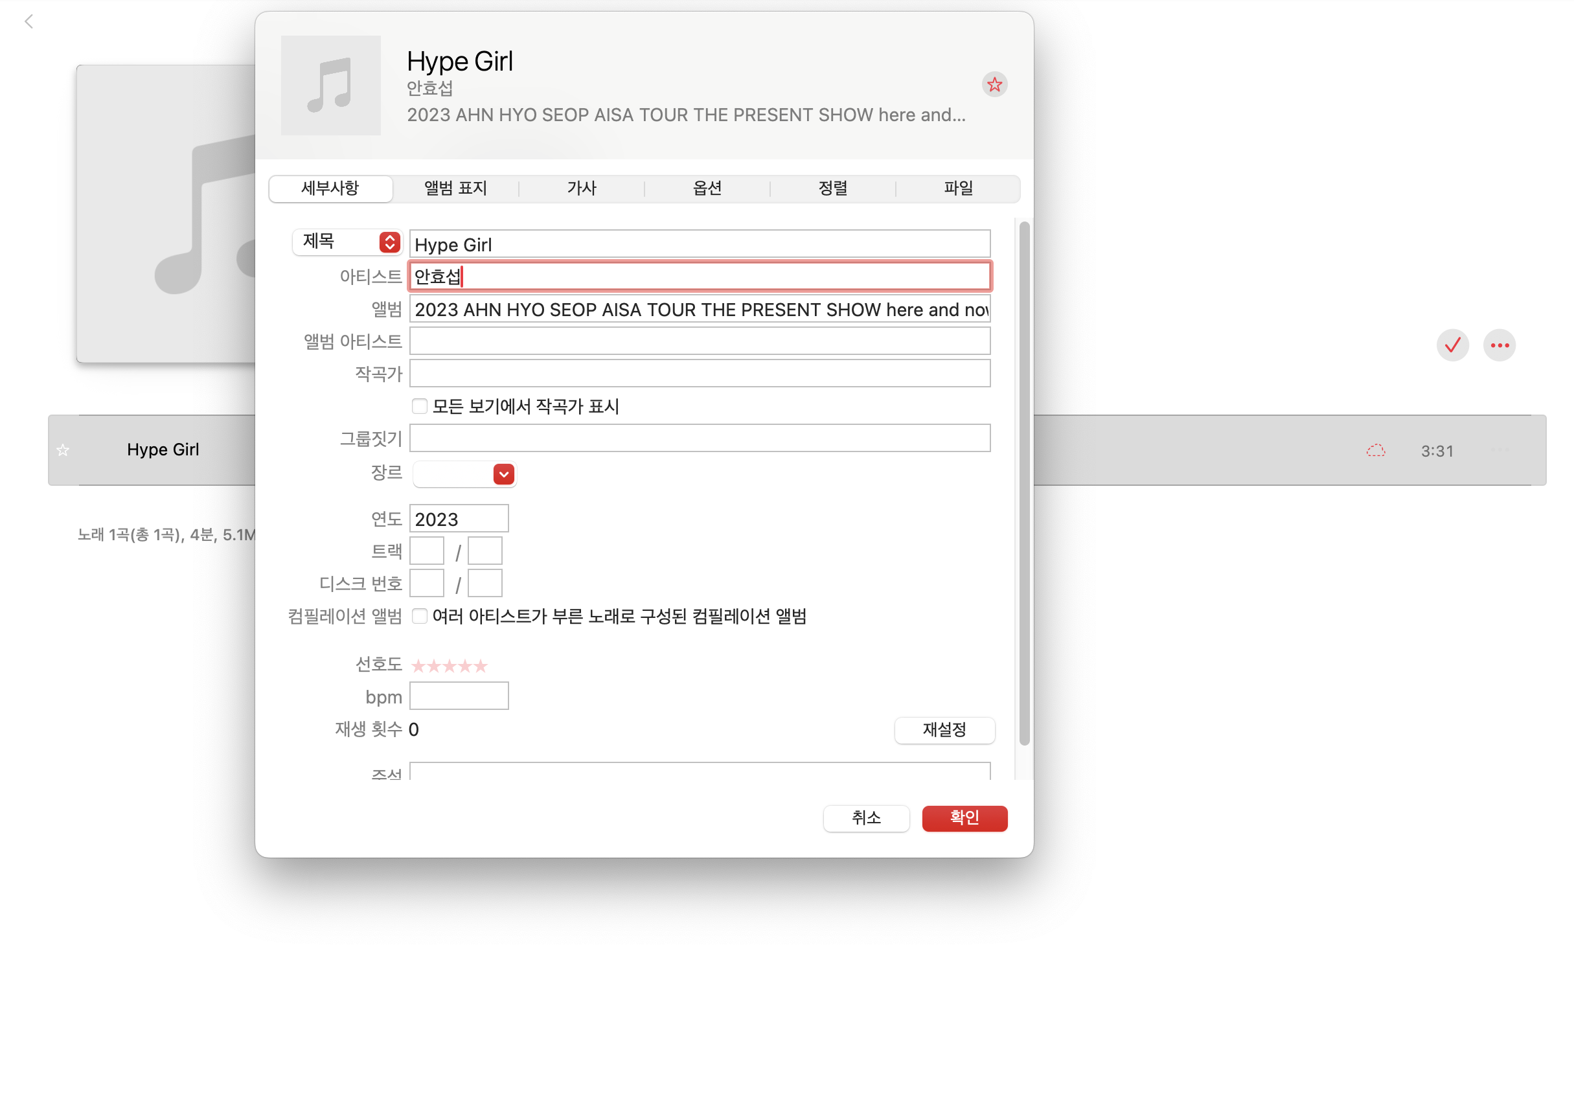
Task: Open the three-dots more menu button
Action: point(1499,345)
